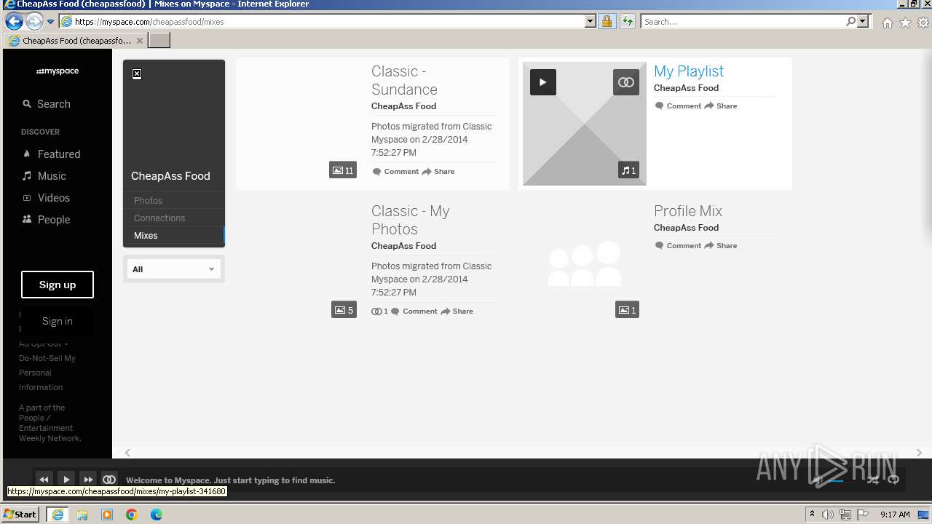Screen dimensions: 932x524
Task: Click scroll right arrow of content area
Action: [919, 453]
